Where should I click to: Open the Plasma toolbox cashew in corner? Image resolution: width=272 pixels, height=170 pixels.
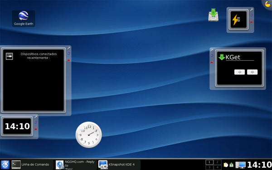pos(267,4)
